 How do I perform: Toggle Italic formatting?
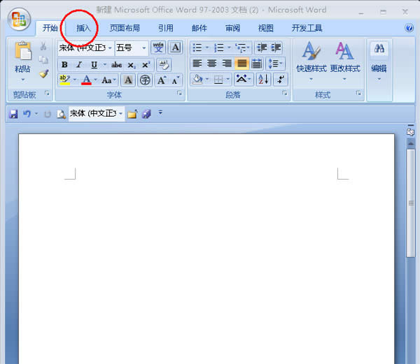tap(79, 64)
